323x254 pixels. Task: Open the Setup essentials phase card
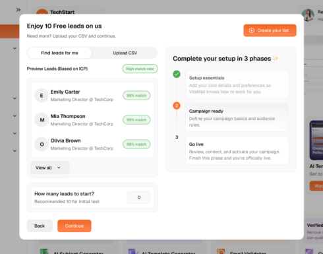(237, 84)
